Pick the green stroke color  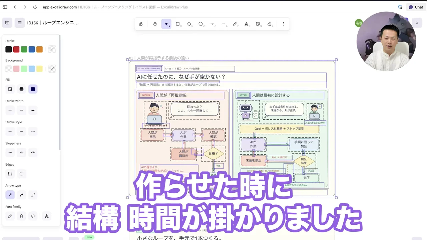coord(24,49)
